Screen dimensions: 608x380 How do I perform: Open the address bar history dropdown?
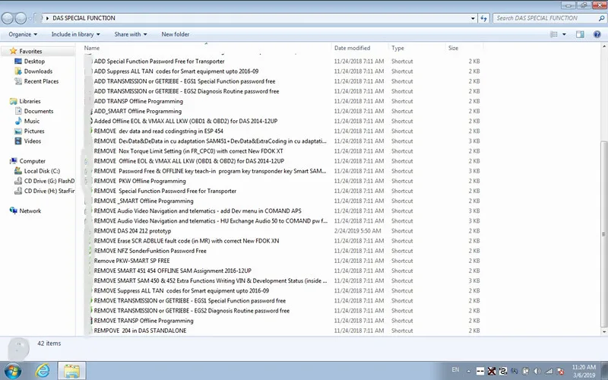click(473, 18)
